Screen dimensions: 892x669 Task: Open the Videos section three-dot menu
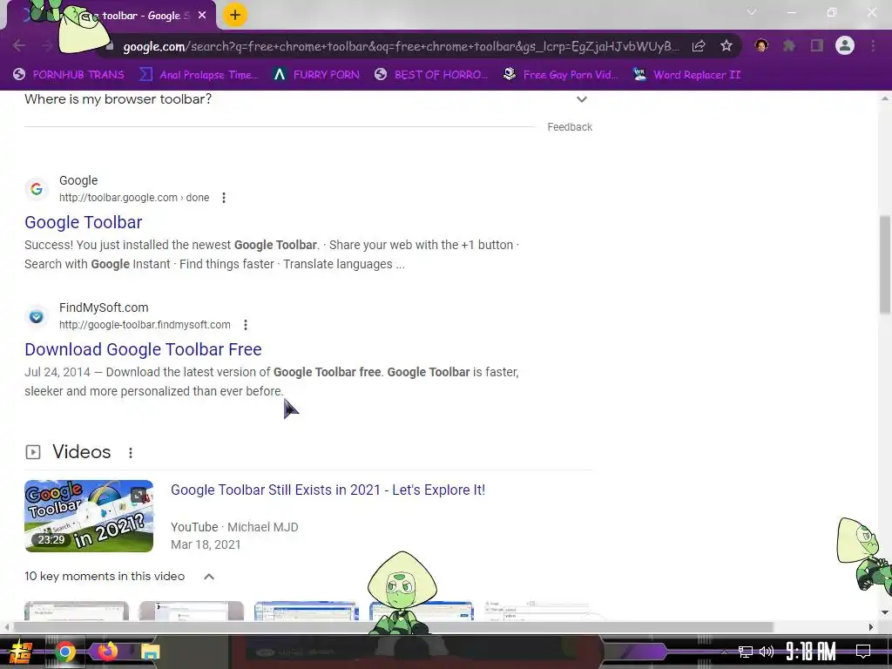(131, 453)
